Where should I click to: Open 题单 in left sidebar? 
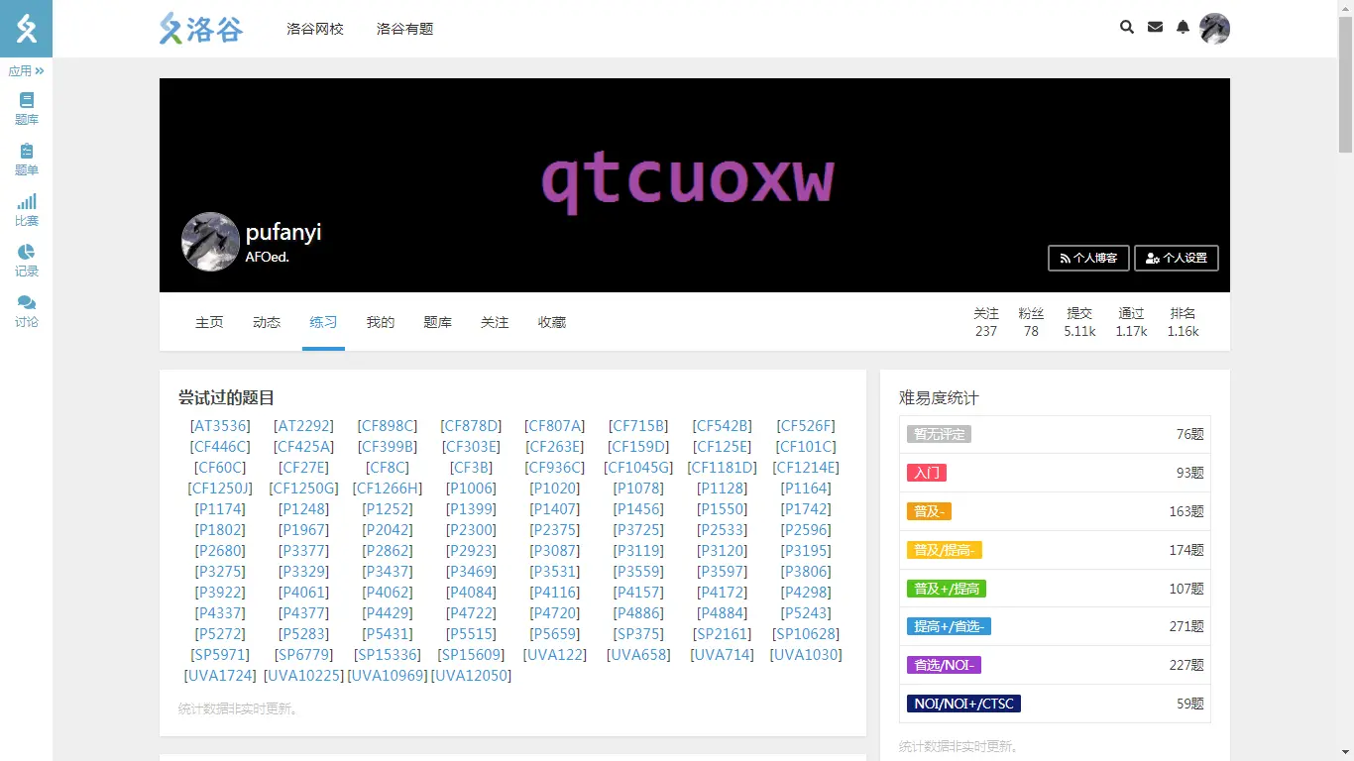tap(27, 159)
